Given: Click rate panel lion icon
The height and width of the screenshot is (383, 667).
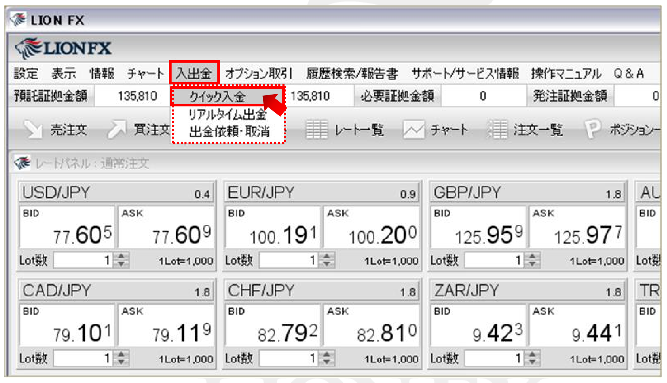Looking at the screenshot, I should 22,163.
